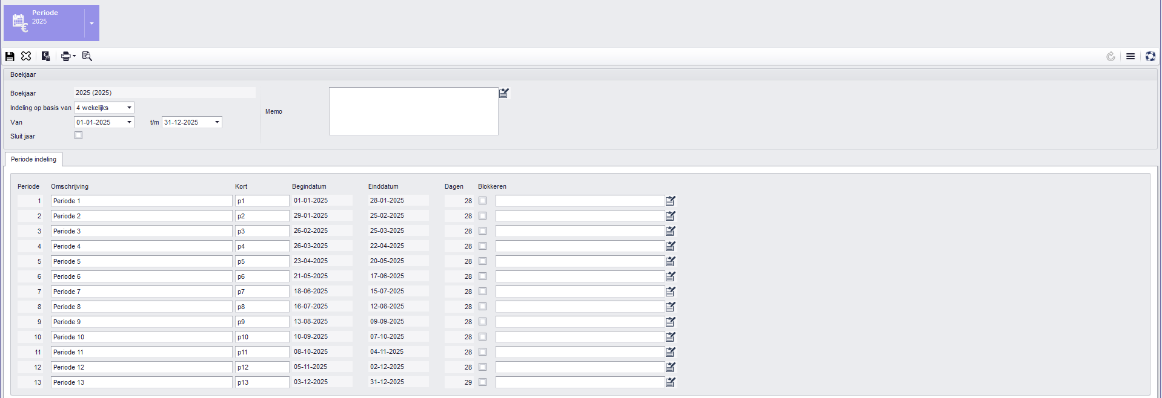
Task: Open note editor icon for Periode 5
Action: pyautogui.click(x=671, y=261)
